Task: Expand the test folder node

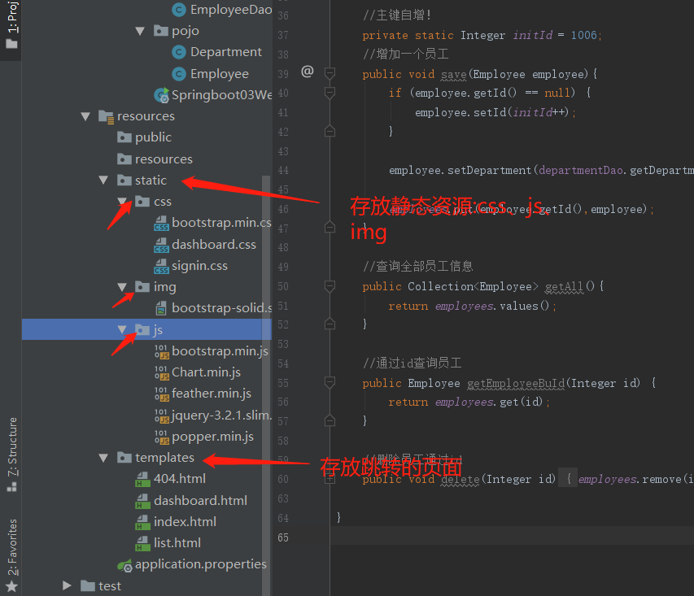Action: [x=67, y=585]
